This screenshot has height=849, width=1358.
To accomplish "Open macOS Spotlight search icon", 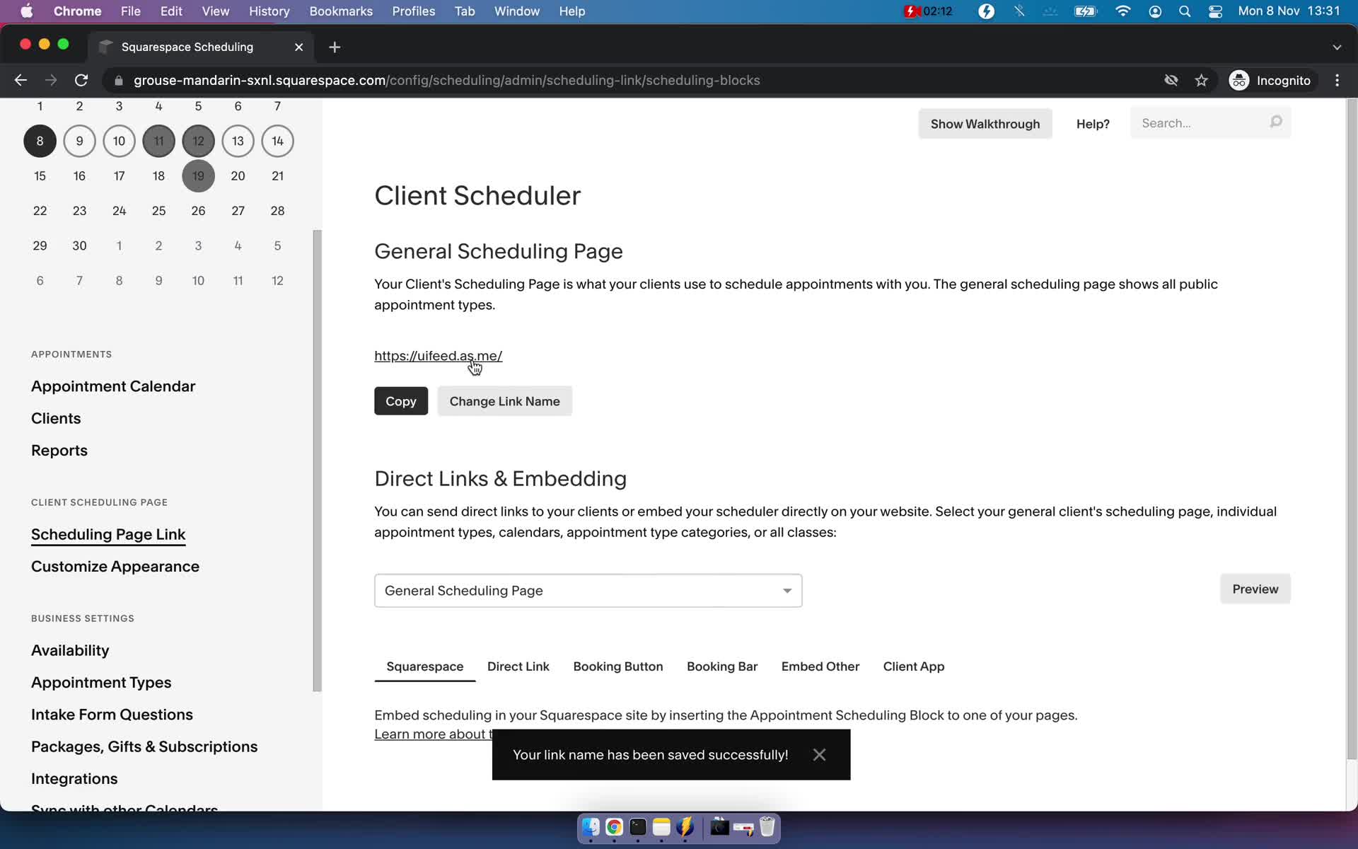I will pos(1185,11).
